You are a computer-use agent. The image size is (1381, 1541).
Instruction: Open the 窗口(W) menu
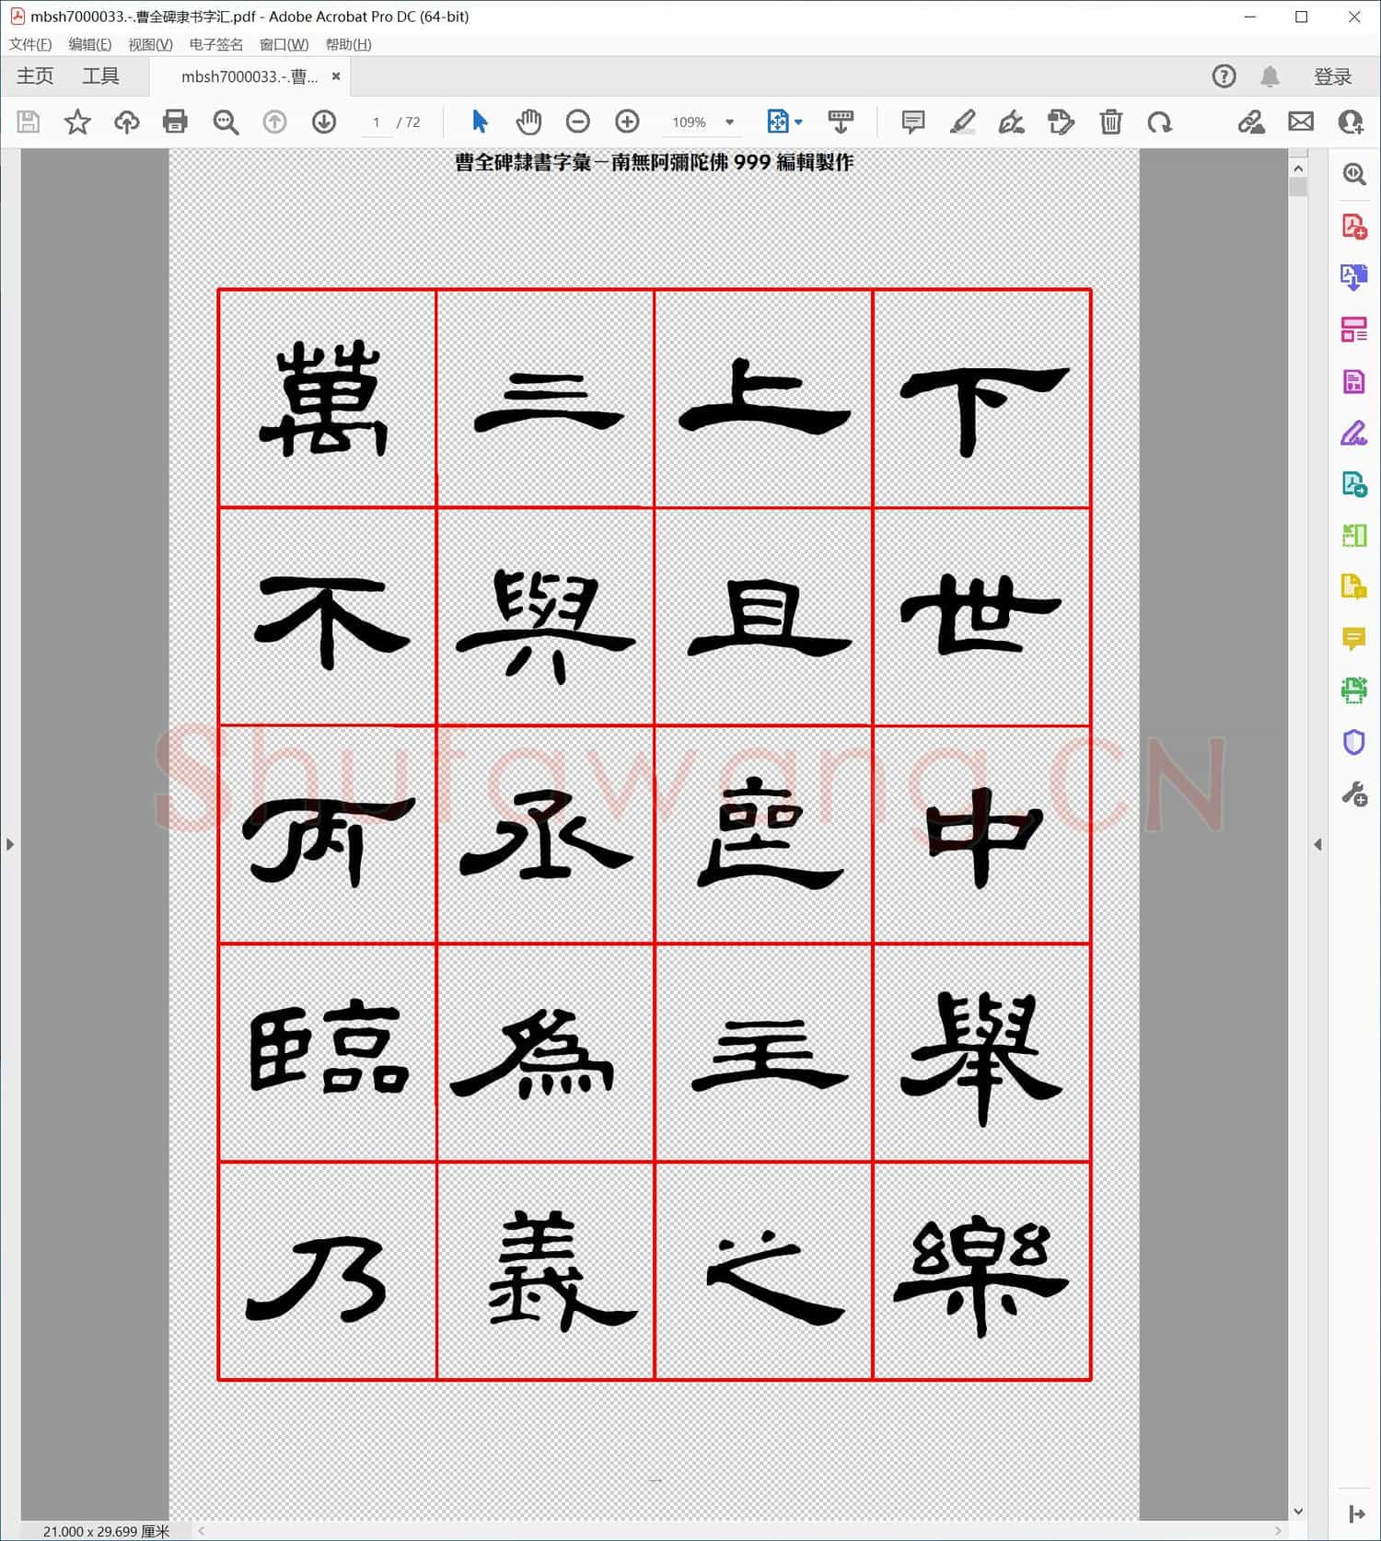(x=284, y=44)
